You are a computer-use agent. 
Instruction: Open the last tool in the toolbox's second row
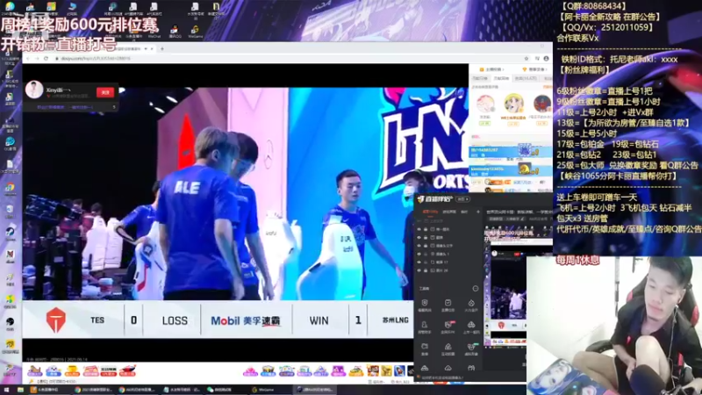tap(471, 327)
